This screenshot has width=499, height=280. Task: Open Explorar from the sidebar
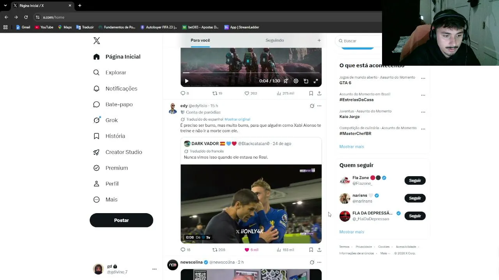point(110,73)
